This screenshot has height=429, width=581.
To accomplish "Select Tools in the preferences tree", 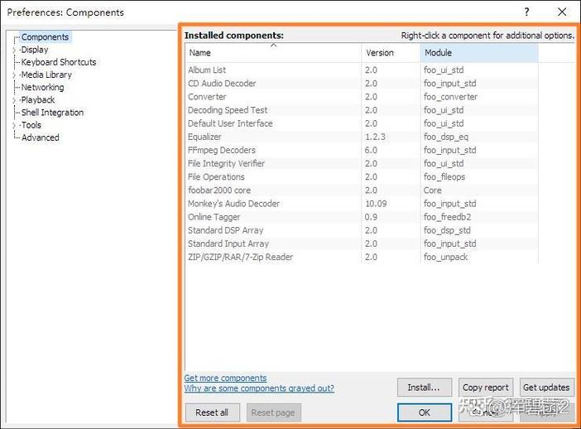I will [x=31, y=125].
